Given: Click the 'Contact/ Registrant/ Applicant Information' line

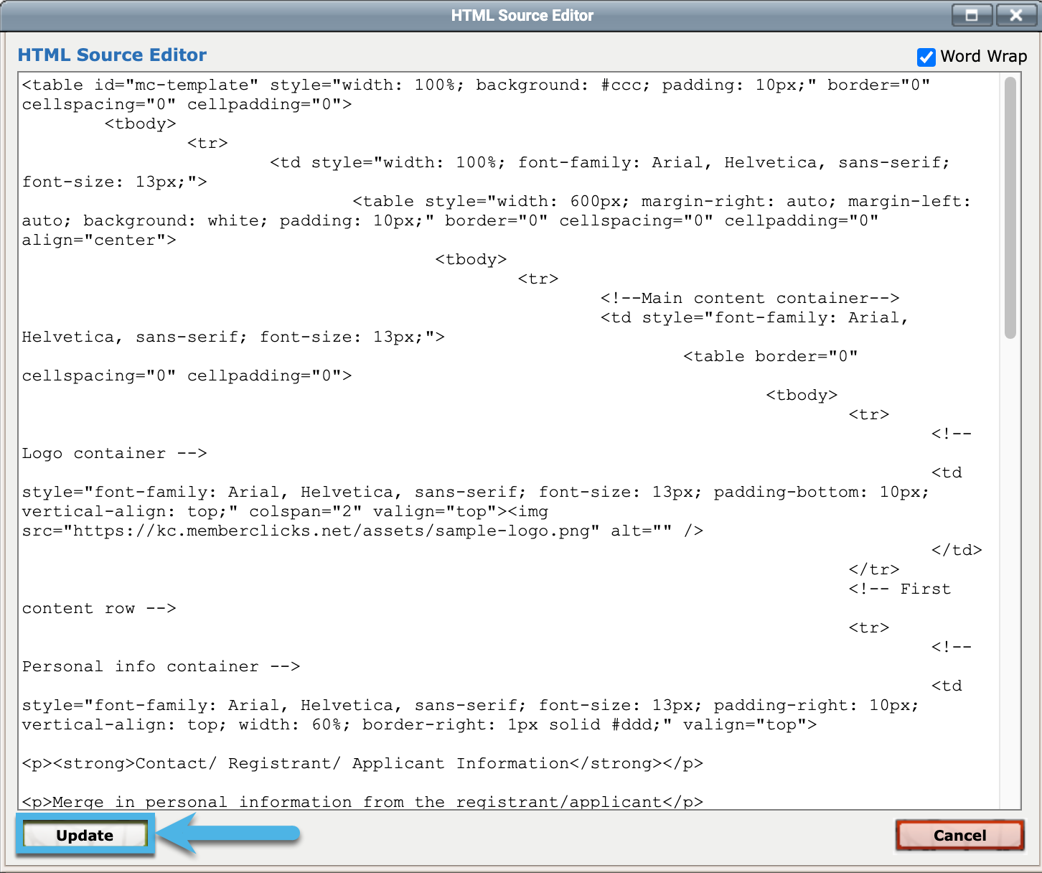Looking at the screenshot, I should [x=362, y=763].
